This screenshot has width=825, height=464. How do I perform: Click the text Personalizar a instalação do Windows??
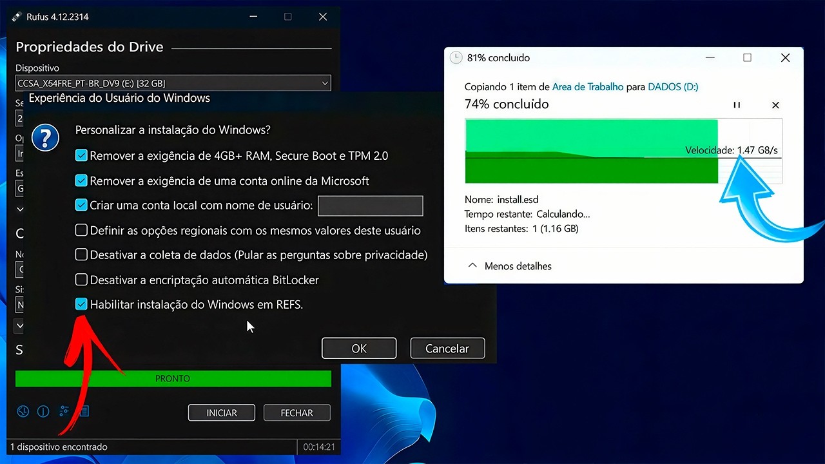click(173, 130)
